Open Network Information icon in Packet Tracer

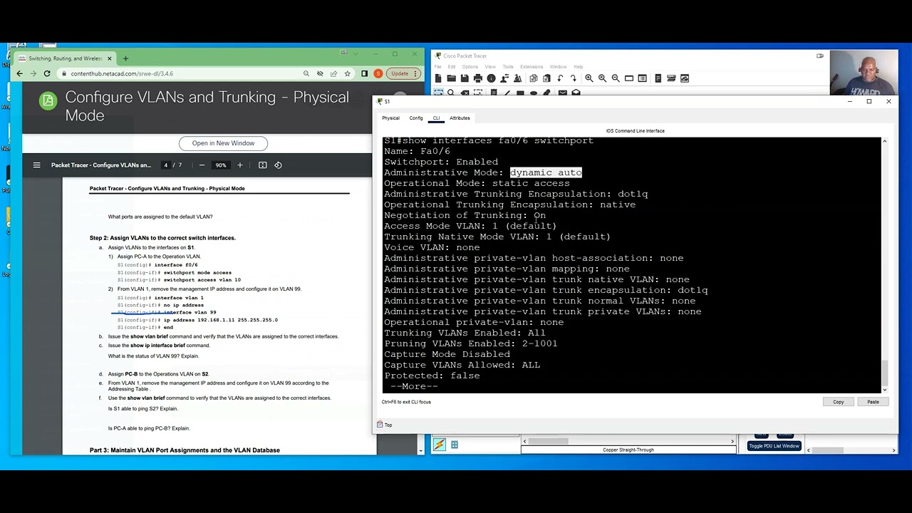[x=491, y=78]
